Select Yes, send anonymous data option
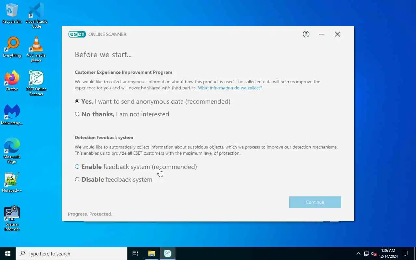Image resolution: width=416 pixels, height=260 pixels. pos(152,101)
